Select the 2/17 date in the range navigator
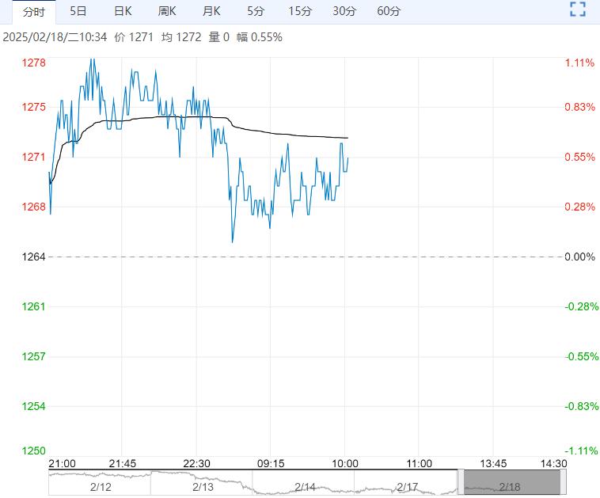 pyautogui.click(x=407, y=487)
